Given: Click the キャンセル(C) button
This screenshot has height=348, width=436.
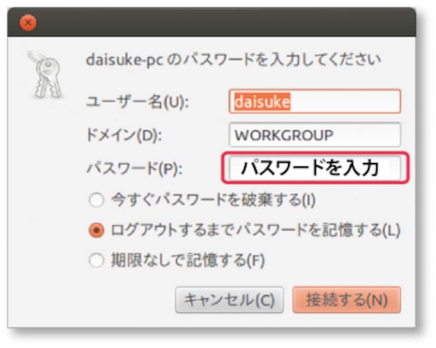Looking at the screenshot, I should pos(229,300).
